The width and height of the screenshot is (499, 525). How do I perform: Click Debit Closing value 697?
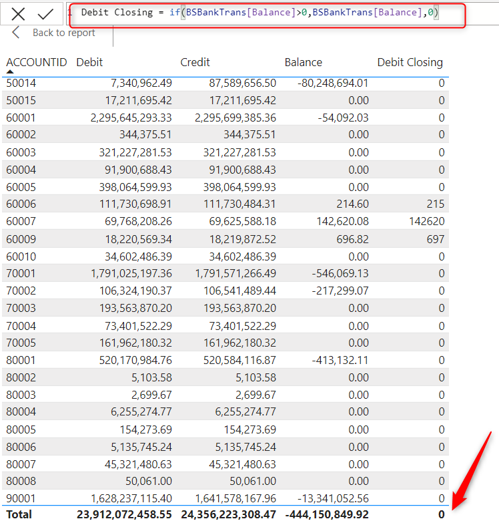click(x=436, y=239)
